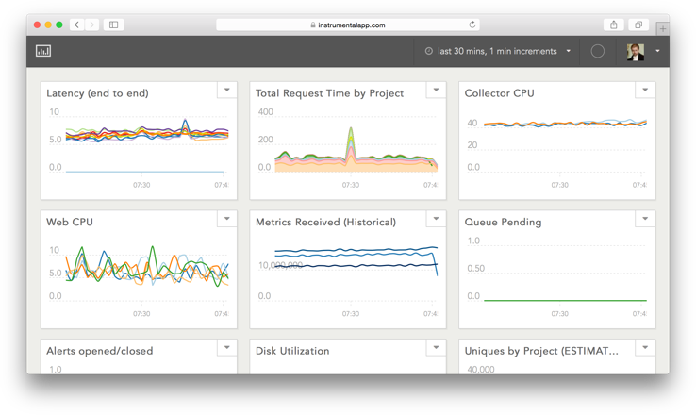Click the Metrics Received (Historical) title
This screenshot has height=415, width=696.
tap(325, 222)
